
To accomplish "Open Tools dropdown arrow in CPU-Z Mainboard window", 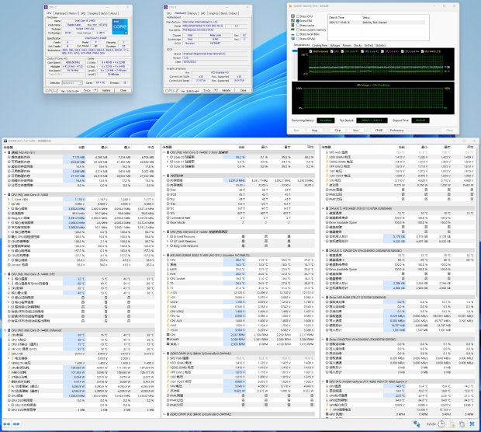I will coord(216,90).
